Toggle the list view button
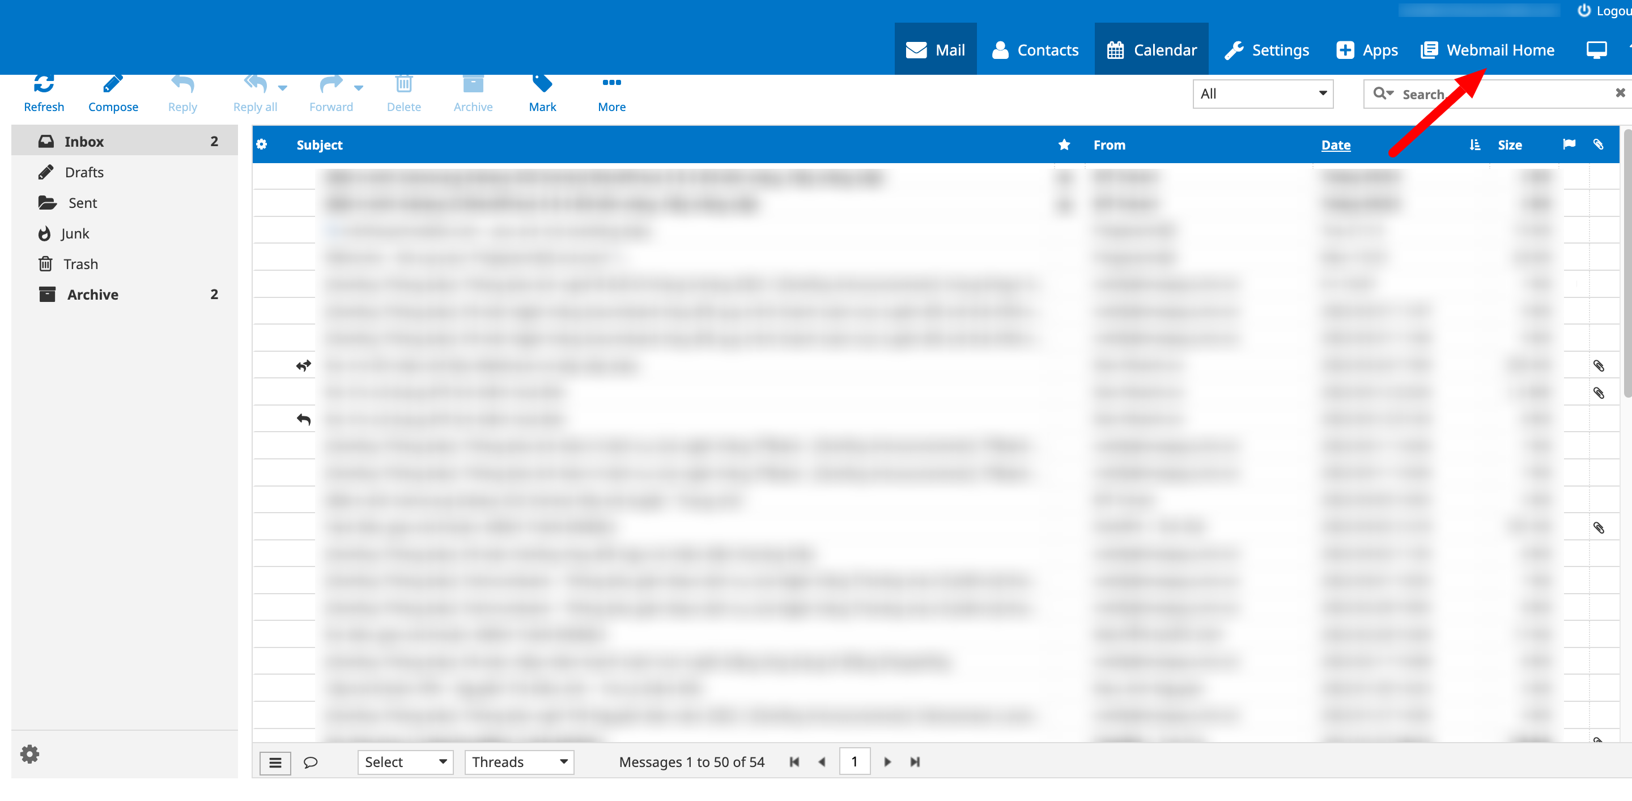This screenshot has width=1632, height=801. pyautogui.click(x=275, y=762)
